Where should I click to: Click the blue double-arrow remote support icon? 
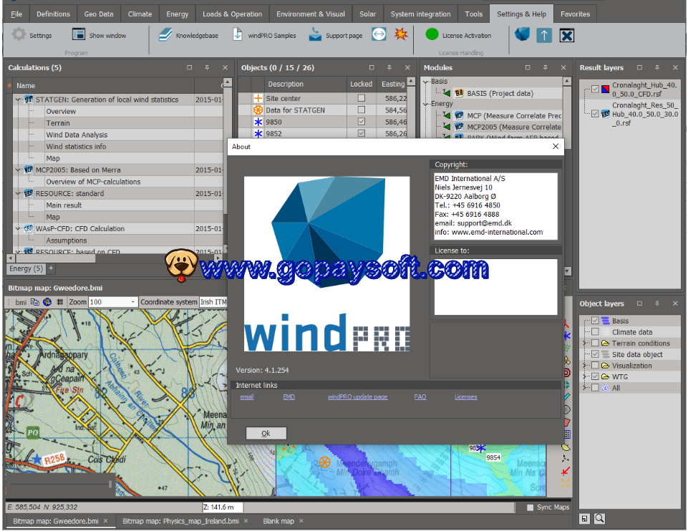(x=379, y=34)
